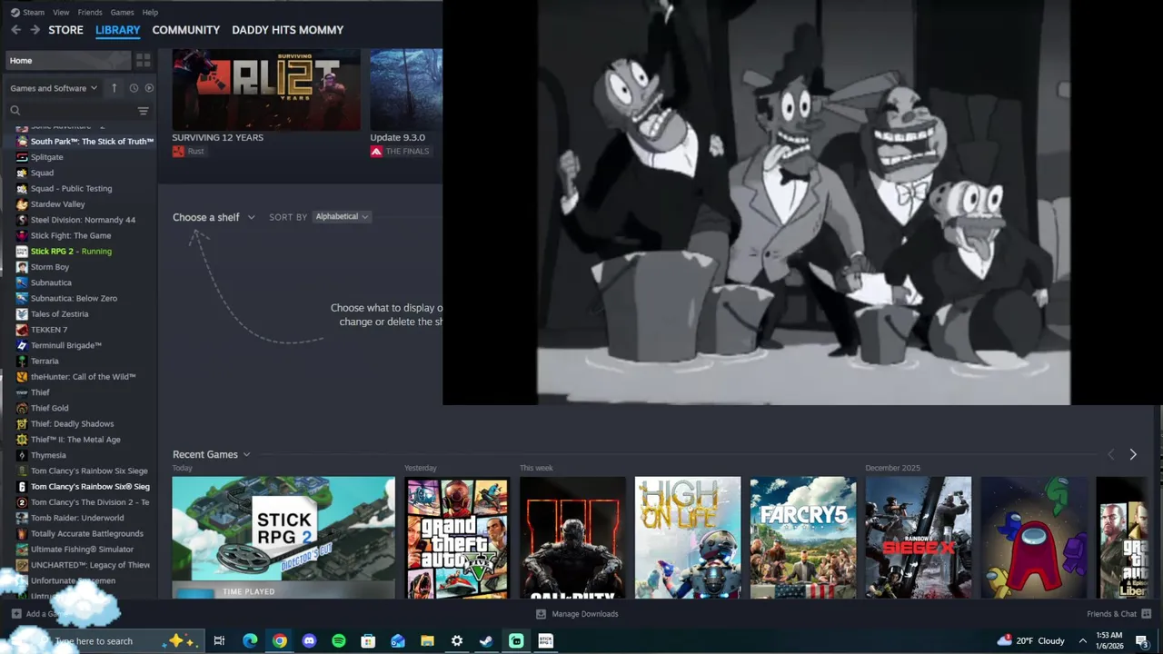This screenshot has width=1163, height=654.
Task: Click the Tales of Zestiria icon
Action: tap(22, 313)
